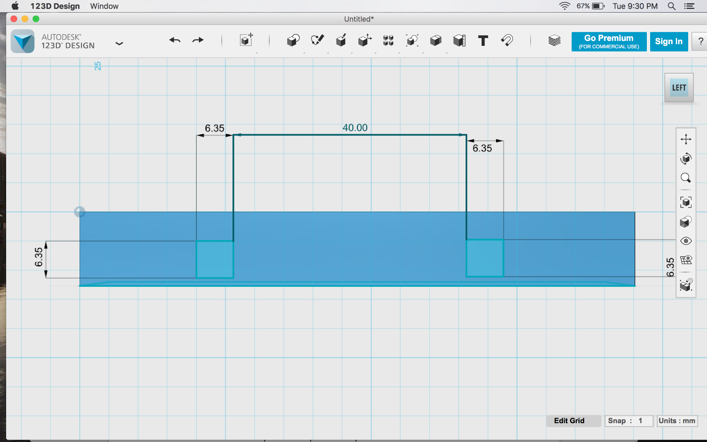Select the Orbit navigation tool
The height and width of the screenshot is (442, 707).
[x=686, y=158]
